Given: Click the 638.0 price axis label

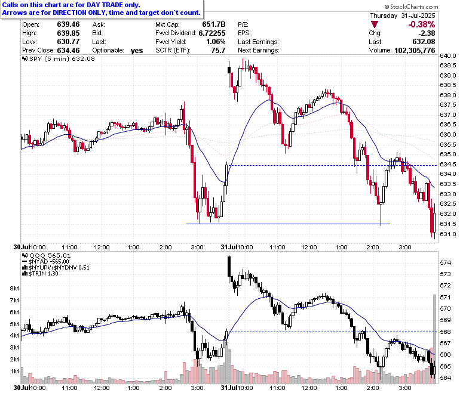Looking at the screenshot, I should pos(448,95).
